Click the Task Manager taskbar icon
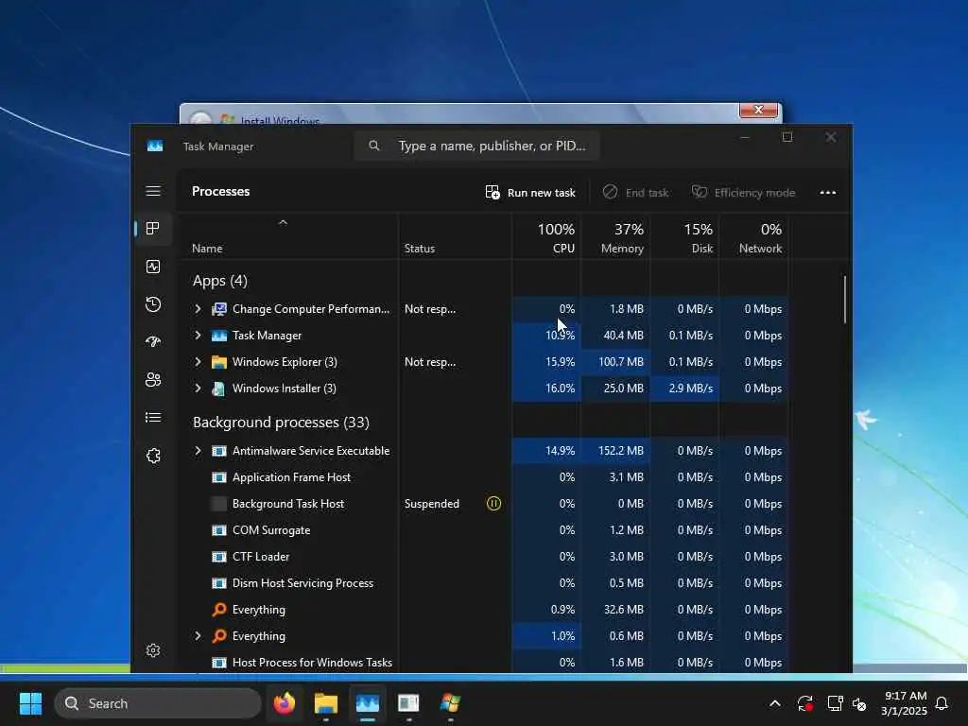This screenshot has height=726, width=968. pyautogui.click(x=368, y=703)
